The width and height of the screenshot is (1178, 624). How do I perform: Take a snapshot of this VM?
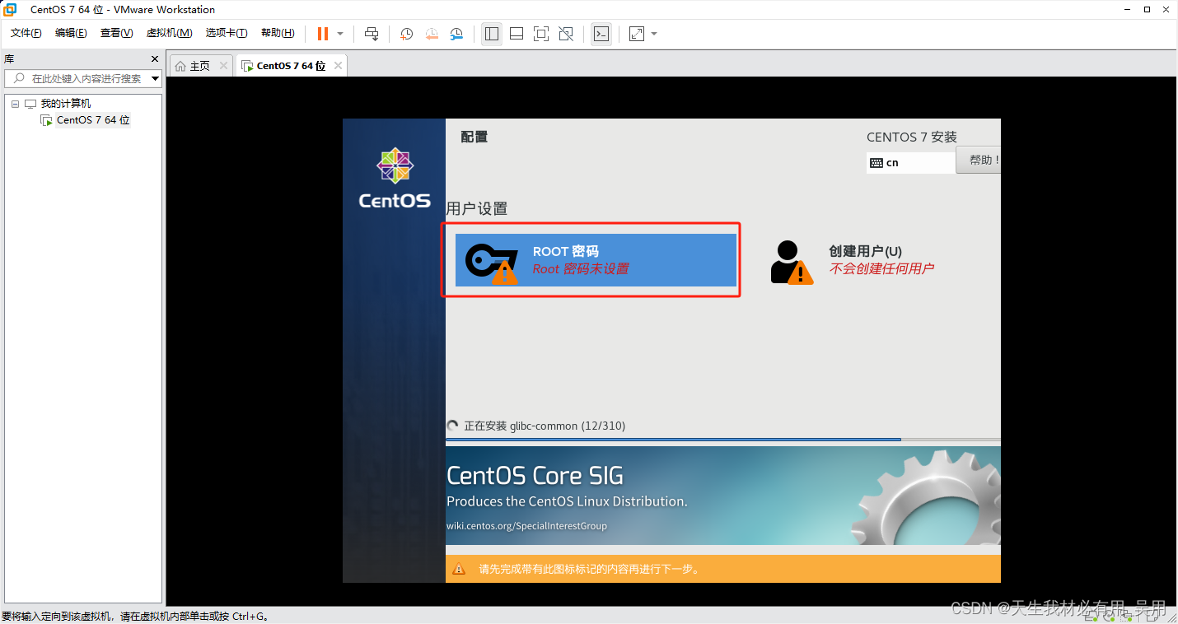click(x=407, y=34)
